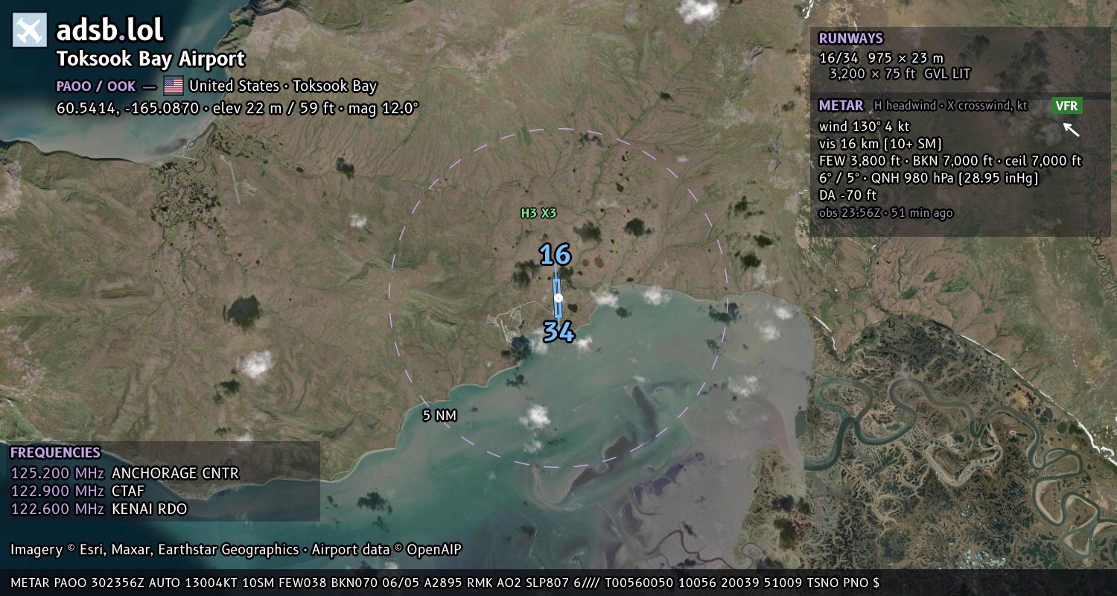Click the FEW 3,800 ft cloud layer line
Screen dimensions: 1117x596
(950, 160)
